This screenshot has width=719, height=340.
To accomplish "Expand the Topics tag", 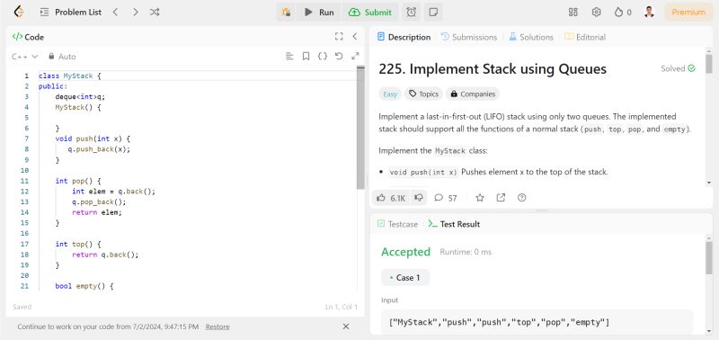I will coord(423,94).
